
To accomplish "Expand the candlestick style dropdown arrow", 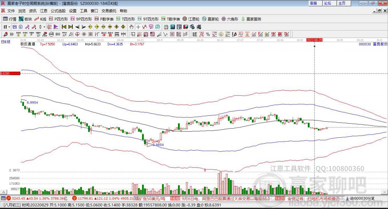I will 44,27.
